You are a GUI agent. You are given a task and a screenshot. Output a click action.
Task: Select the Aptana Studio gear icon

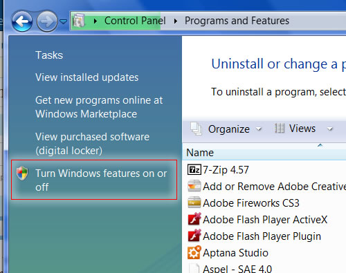point(194,252)
